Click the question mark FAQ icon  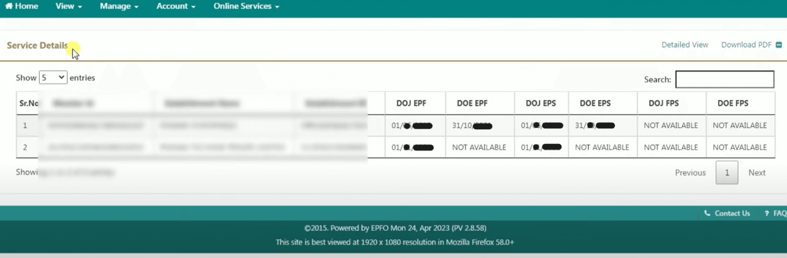(766, 213)
